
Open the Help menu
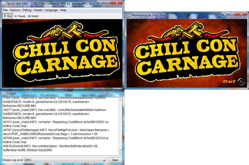tap(63, 10)
